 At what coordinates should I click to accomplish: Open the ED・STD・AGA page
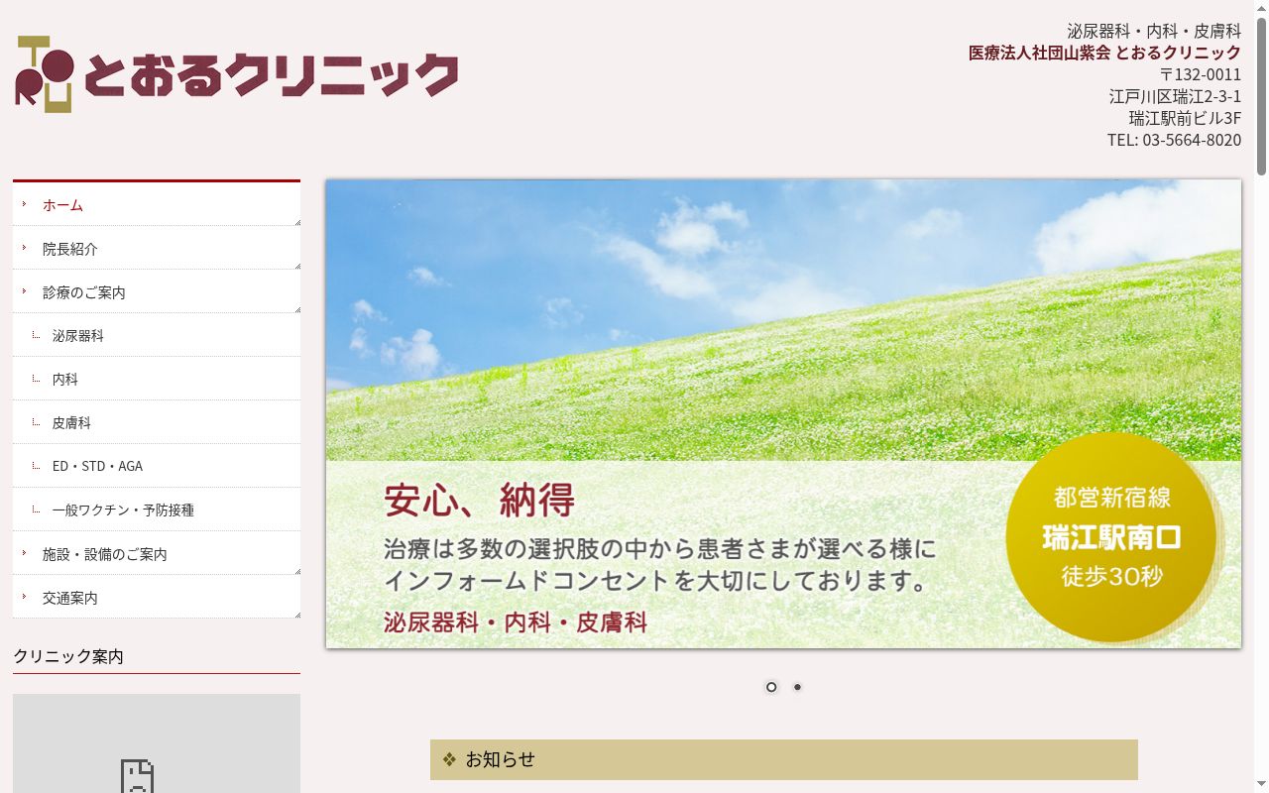click(x=157, y=466)
